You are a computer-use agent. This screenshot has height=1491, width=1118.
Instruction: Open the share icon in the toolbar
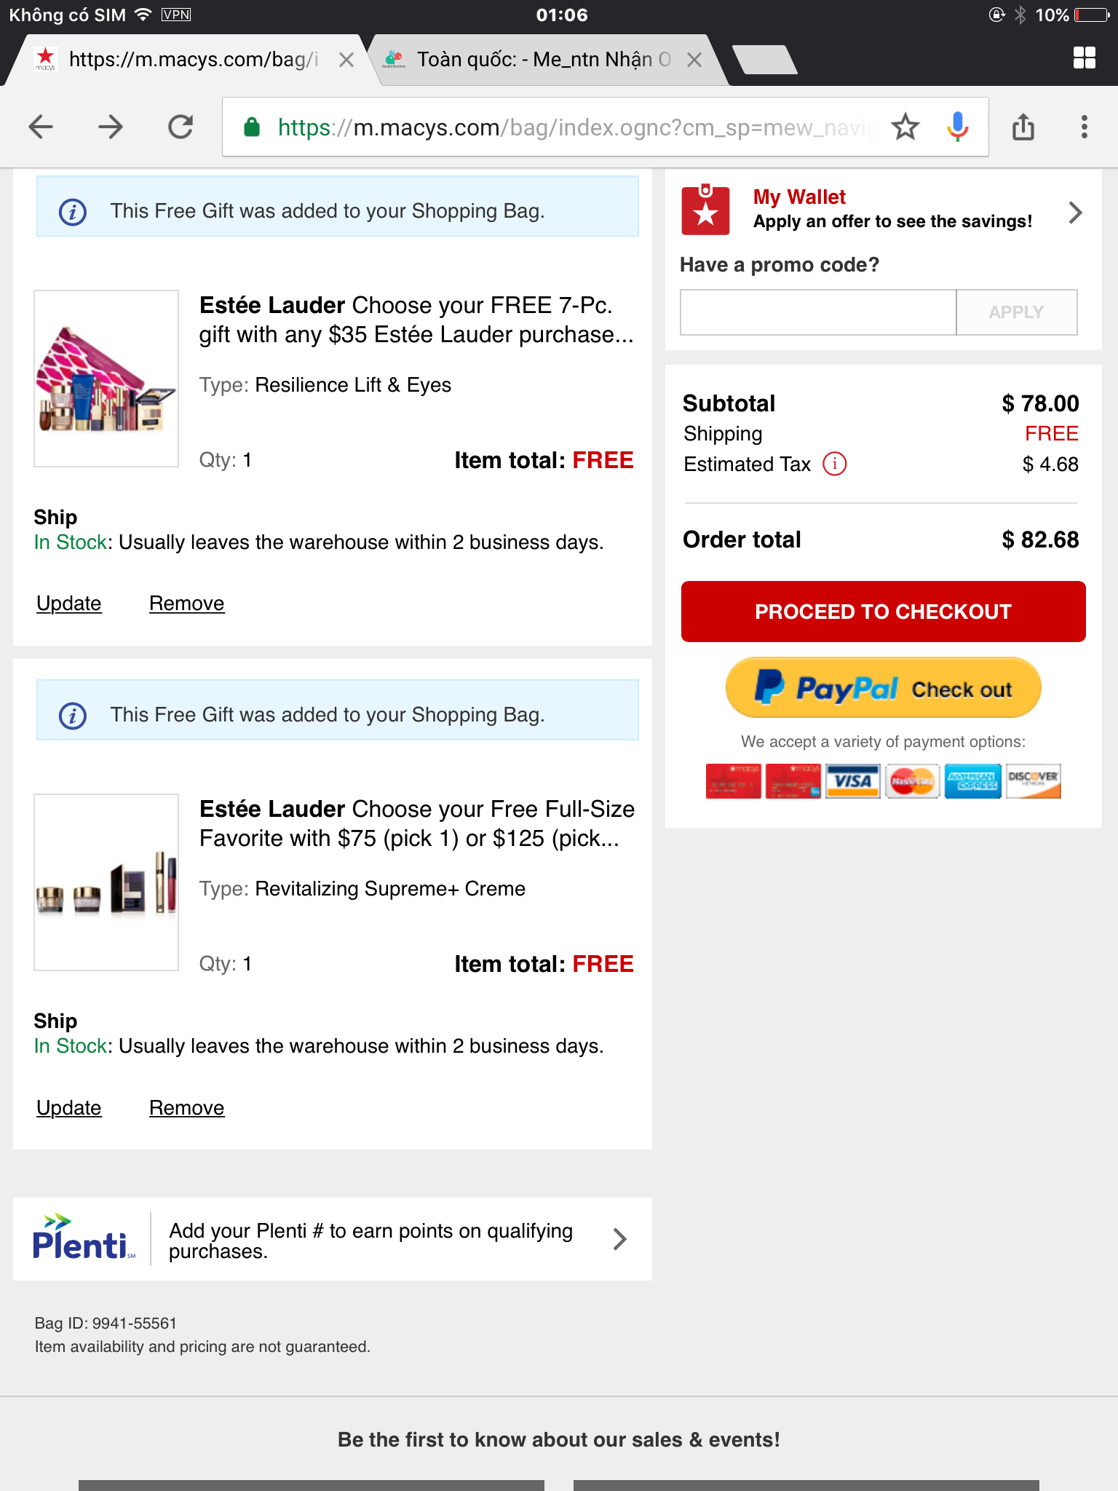coord(1023,127)
